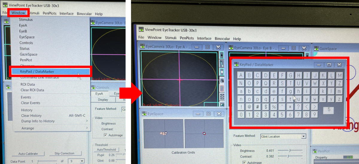
Task: Click the AutoThreshold button
Action: tap(107, 149)
